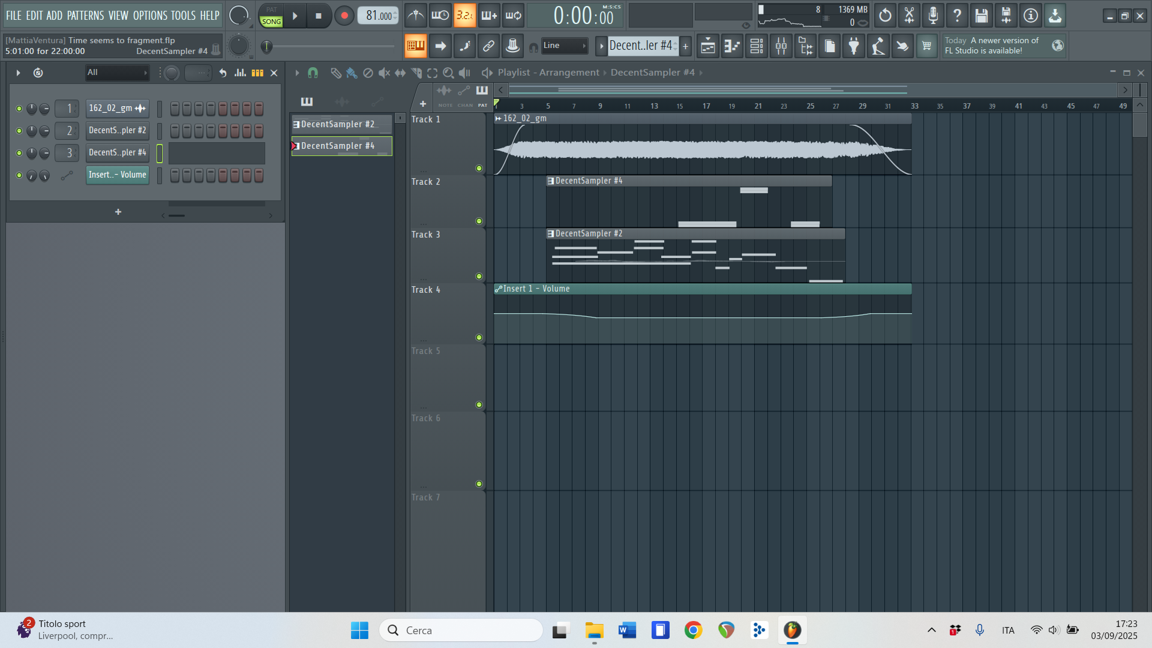The height and width of the screenshot is (648, 1152).
Task: Open the Line snap dropdown
Action: [x=565, y=46]
